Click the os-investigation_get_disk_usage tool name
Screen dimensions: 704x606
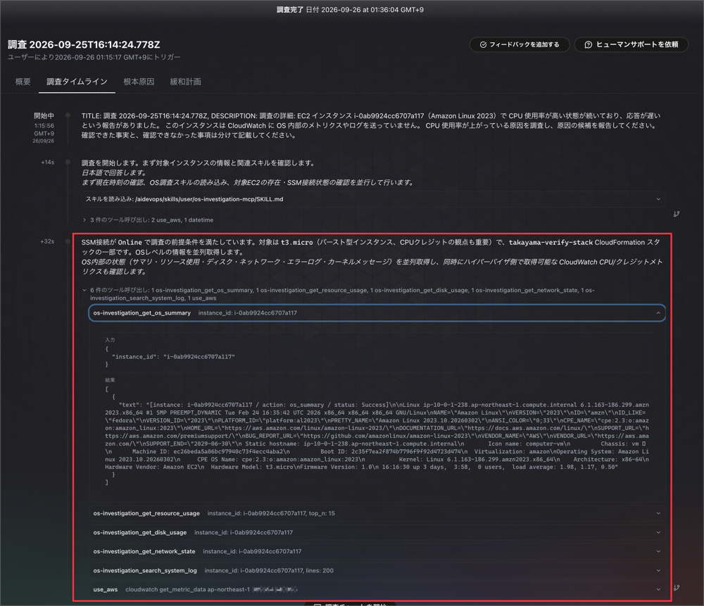(x=139, y=532)
